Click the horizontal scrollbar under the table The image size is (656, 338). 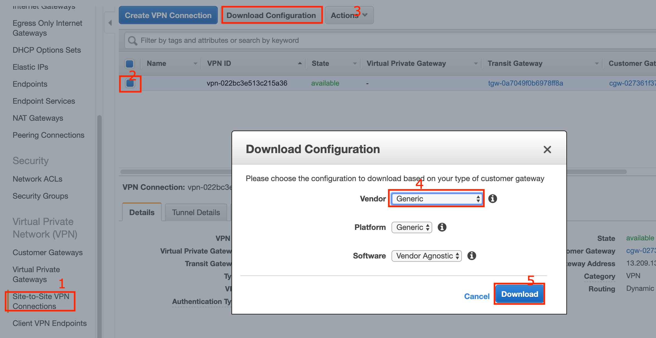(x=176, y=172)
